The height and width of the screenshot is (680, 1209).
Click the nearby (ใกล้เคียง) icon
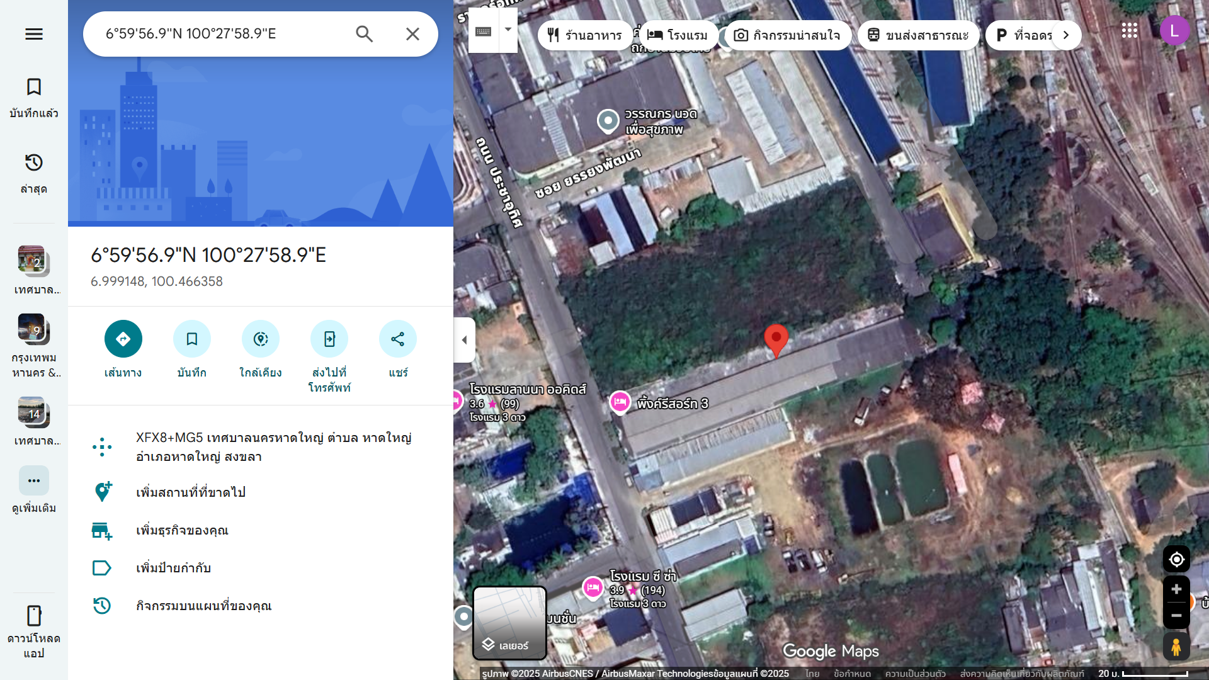[261, 339]
